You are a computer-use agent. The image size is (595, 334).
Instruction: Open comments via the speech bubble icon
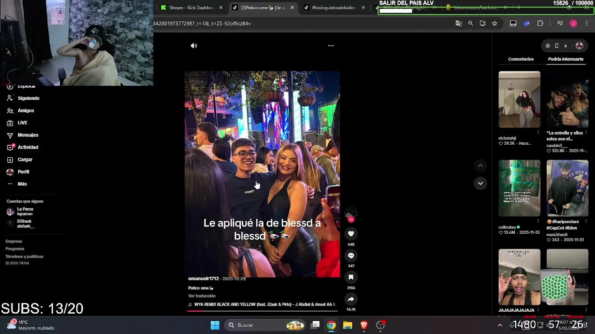click(x=351, y=255)
